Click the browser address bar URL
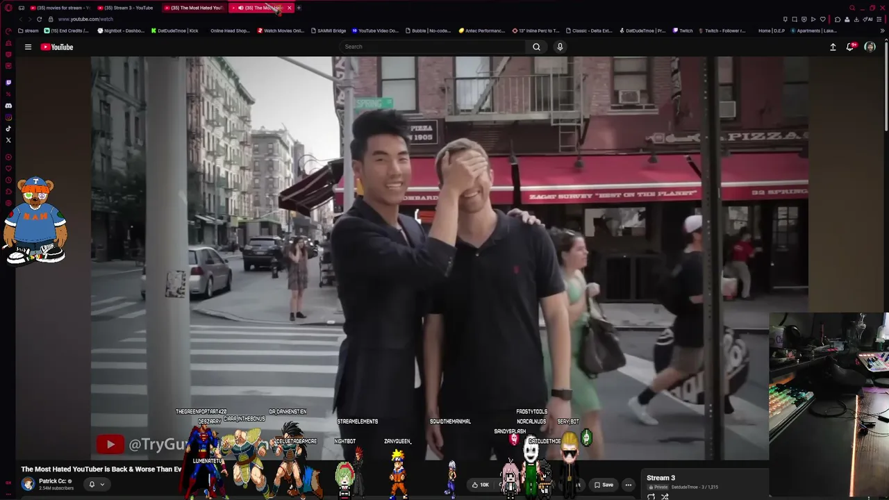The width and height of the screenshot is (889, 500). pos(85,19)
